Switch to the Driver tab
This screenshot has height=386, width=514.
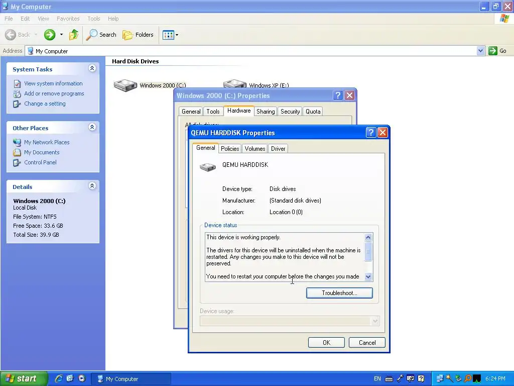tap(278, 149)
